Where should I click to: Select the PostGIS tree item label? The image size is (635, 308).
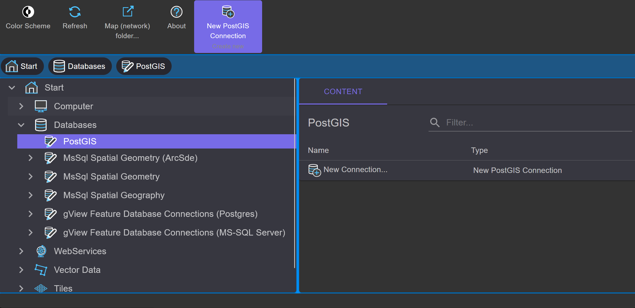point(80,141)
